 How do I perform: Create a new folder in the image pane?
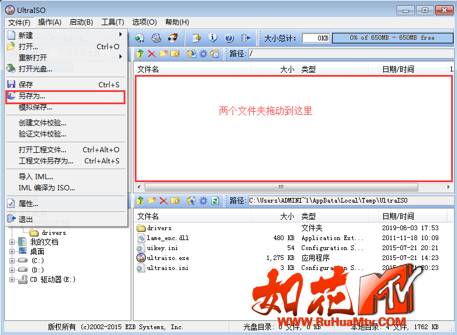(x=163, y=54)
